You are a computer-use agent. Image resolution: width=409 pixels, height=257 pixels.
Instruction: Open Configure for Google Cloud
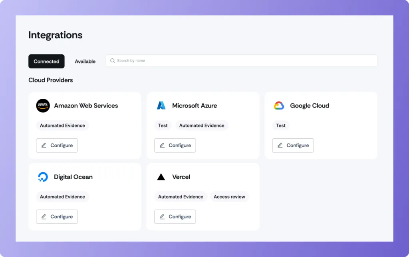pos(293,145)
